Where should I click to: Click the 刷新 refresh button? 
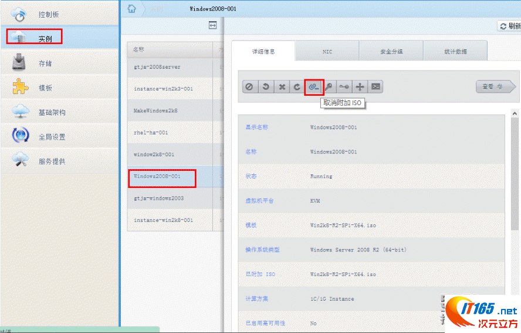[x=510, y=26]
